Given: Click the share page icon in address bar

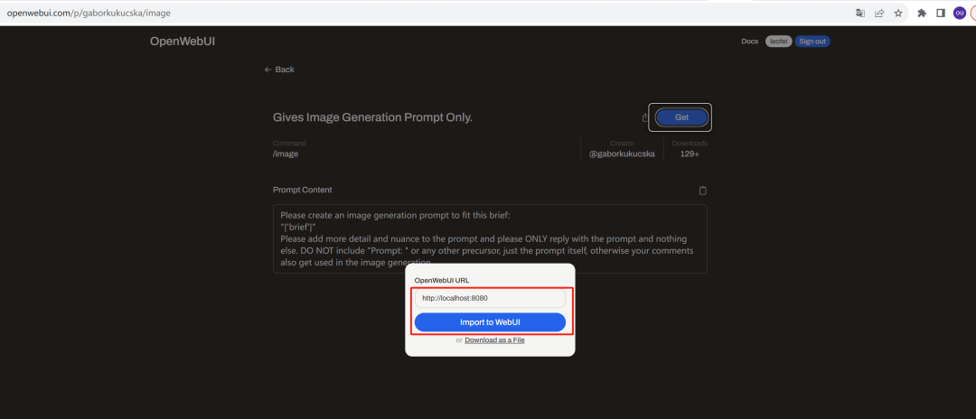Looking at the screenshot, I should [879, 13].
